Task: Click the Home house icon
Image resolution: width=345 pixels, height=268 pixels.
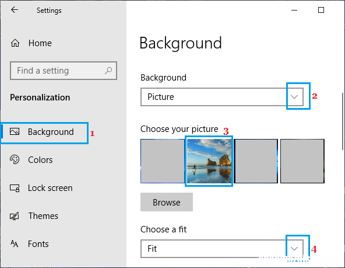Action: 15,43
